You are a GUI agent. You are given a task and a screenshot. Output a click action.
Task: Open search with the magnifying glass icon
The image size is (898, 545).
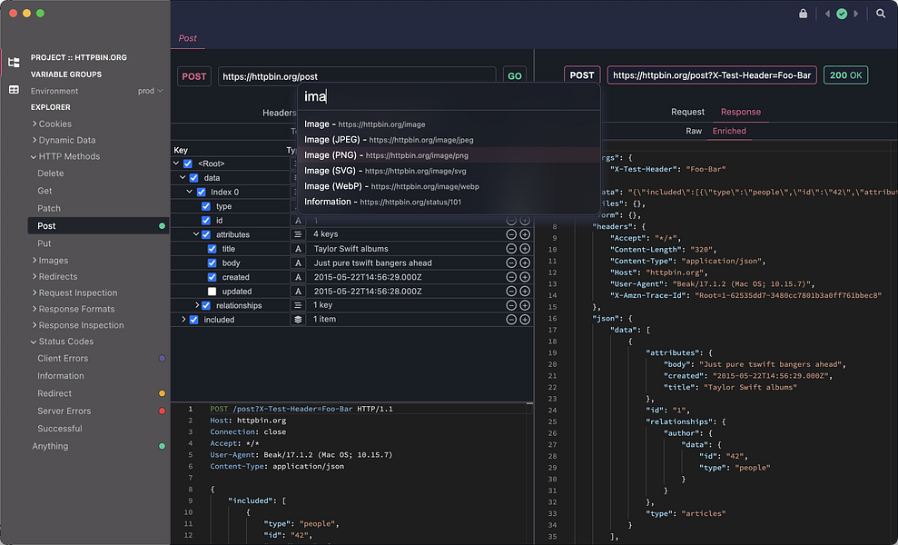coord(881,14)
